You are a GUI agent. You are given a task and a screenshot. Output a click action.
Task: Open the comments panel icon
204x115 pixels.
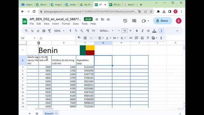pos(134,21)
